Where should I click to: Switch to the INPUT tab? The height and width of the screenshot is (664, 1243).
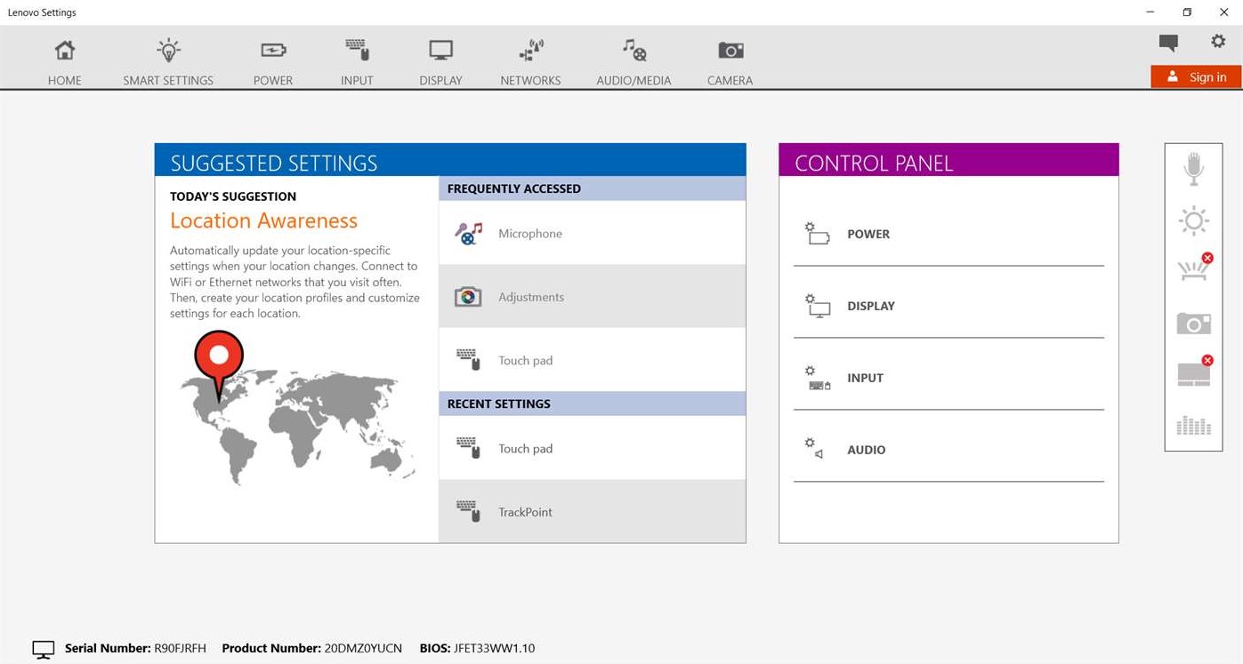point(357,62)
